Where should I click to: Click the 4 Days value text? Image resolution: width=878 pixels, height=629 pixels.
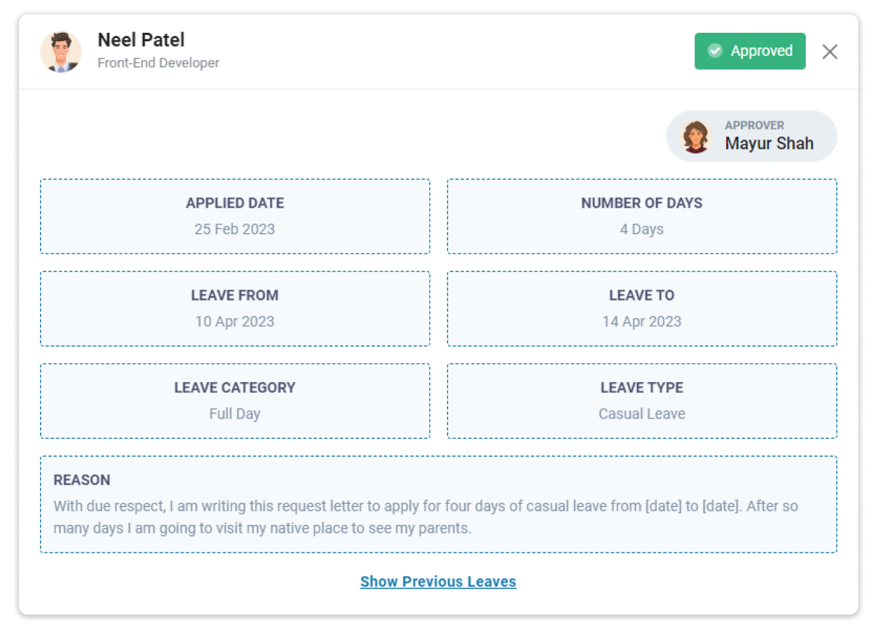click(642, 229)
